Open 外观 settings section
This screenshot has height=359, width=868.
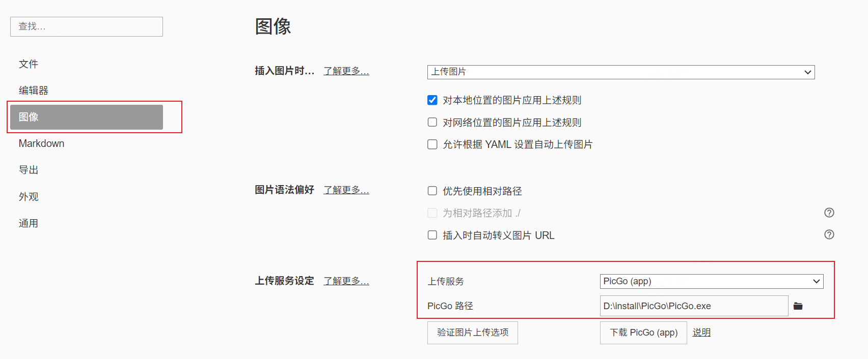[x=29, y=197]
